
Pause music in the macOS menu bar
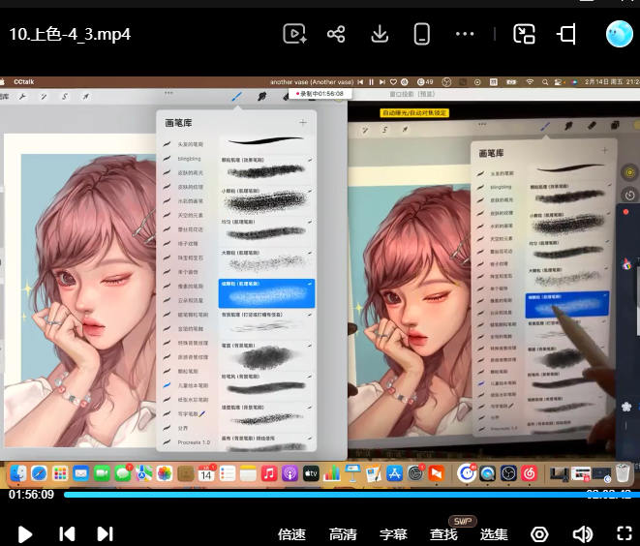click(x=371, y=82)
